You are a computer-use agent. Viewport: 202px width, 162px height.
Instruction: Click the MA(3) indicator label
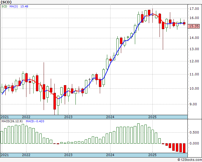tap(14, 7)
